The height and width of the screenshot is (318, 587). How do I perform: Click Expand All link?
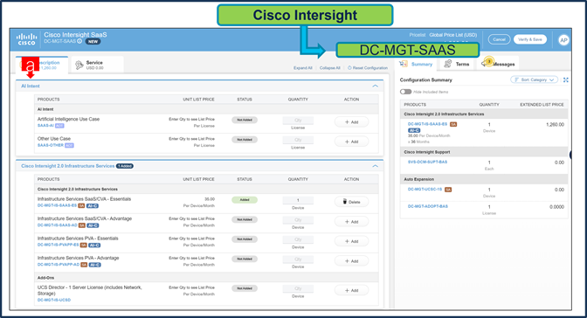coord(303,68)
